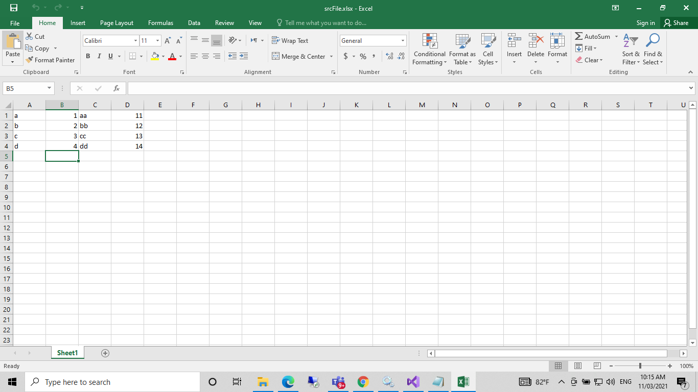698x392 pixels.
Task: Toggle Wrap Text for the cell
Action: (x=290, y=41)
